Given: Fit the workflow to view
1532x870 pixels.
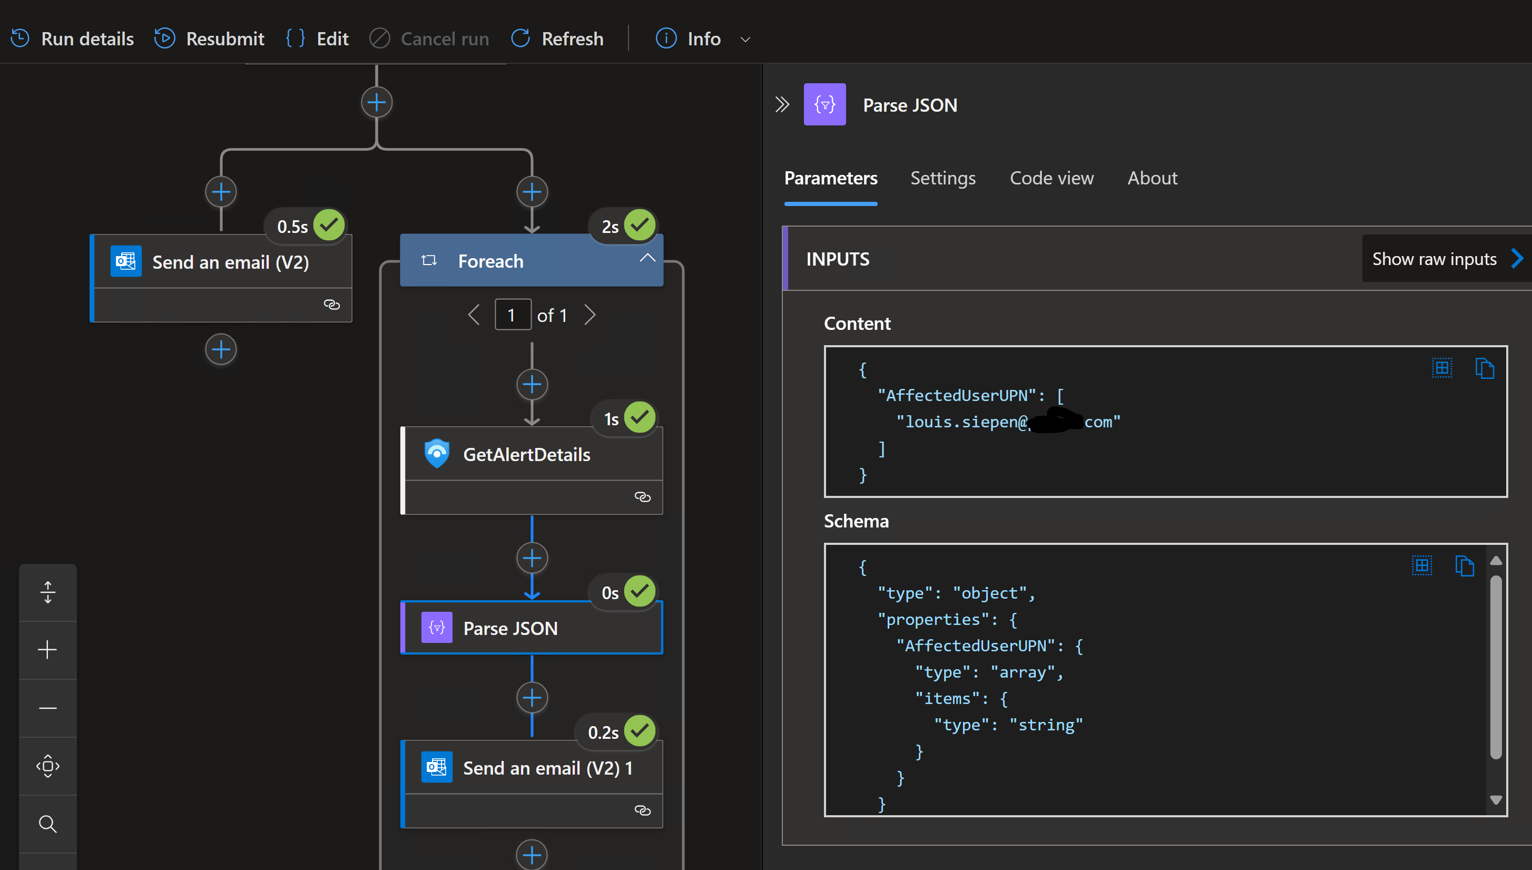Looking at the screenshot, I should [x=48, y=766].
